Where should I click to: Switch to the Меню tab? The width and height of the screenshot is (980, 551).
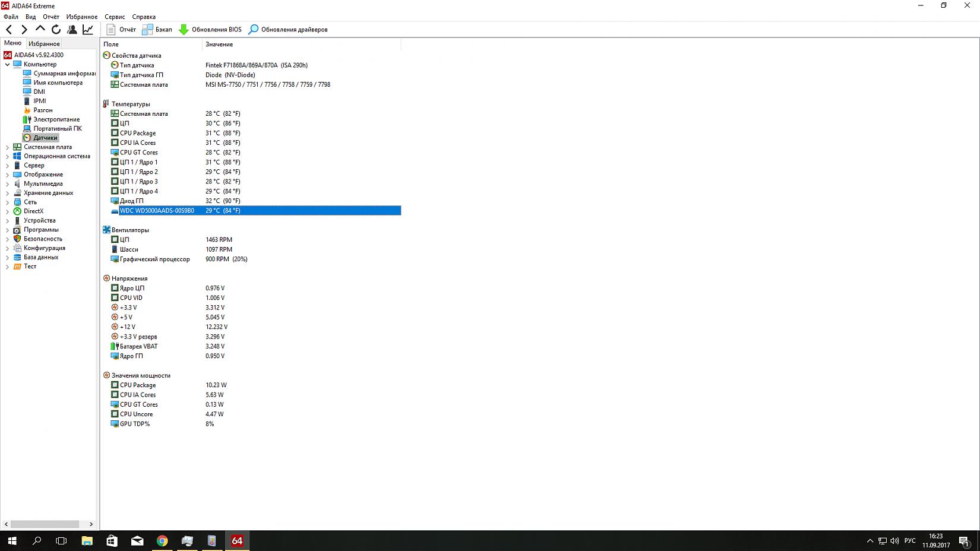pos(12,43)
